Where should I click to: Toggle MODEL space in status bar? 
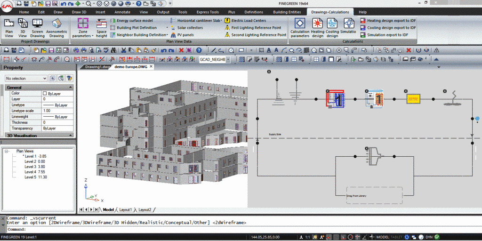click(x=383, y=237)
